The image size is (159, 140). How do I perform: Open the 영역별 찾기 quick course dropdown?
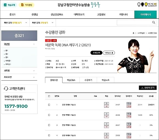pyautogui.click(x=15, y=23)
